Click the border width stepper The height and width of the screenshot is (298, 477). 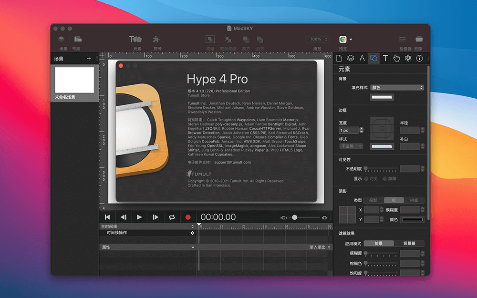pyautogui.click(x=362, y=130)
